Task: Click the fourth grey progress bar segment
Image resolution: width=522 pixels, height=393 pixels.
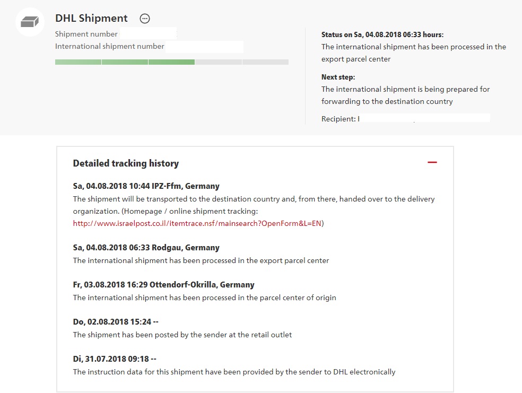Action: tap(218, 62)
